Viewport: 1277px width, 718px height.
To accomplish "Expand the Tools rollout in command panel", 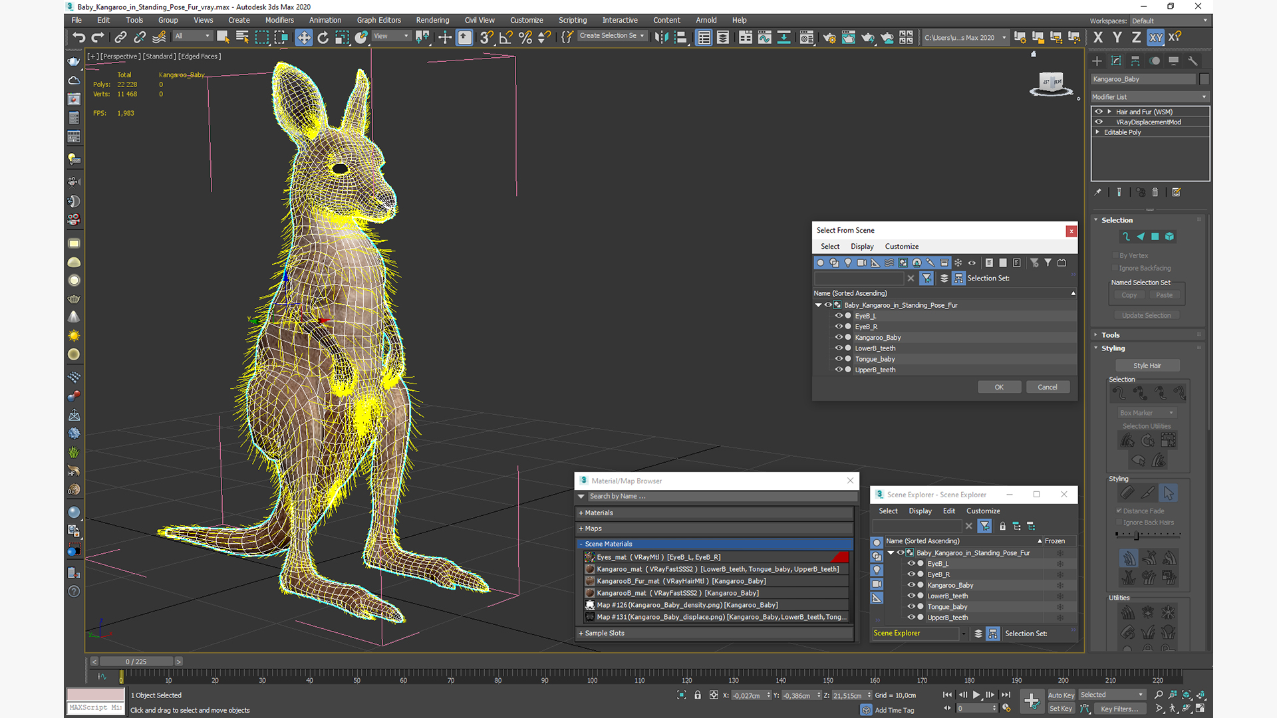I will (x=1110, y=335).
